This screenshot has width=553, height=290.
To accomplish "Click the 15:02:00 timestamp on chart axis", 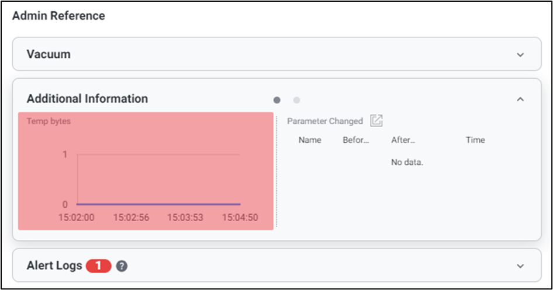I will (77, 218).
